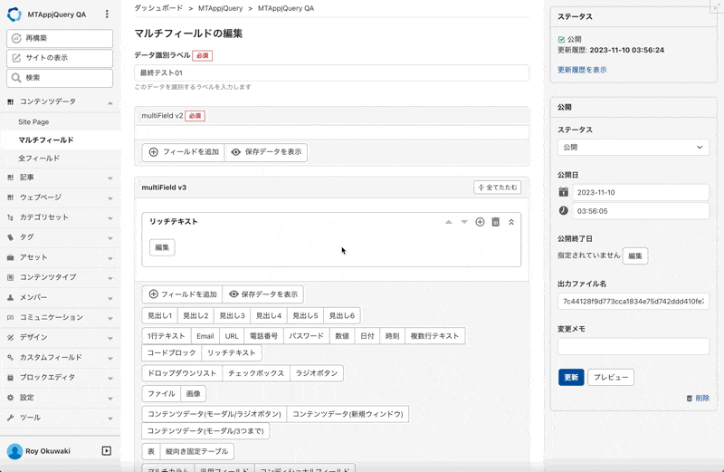Move the リッチテキスト block down

point(464,222)
